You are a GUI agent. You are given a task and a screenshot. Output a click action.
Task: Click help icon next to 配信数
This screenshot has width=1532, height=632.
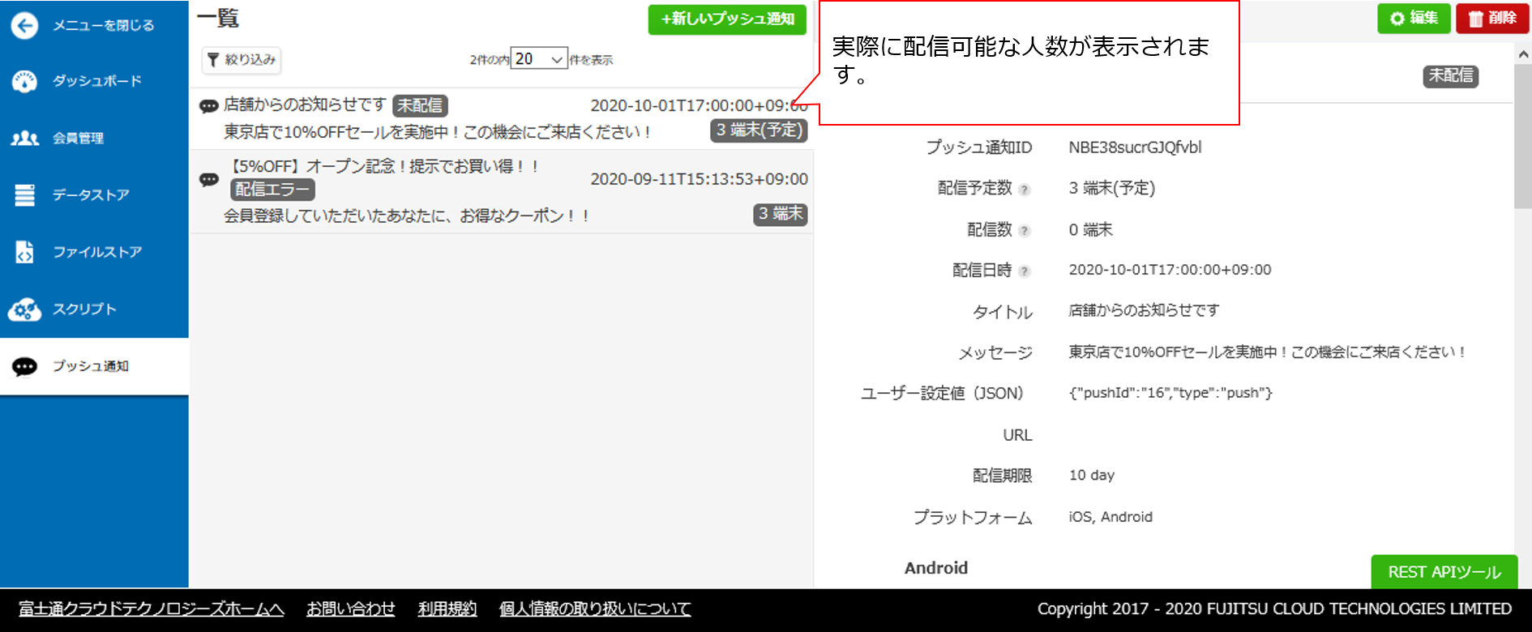pyautogui.click(x=1025, y=231)
